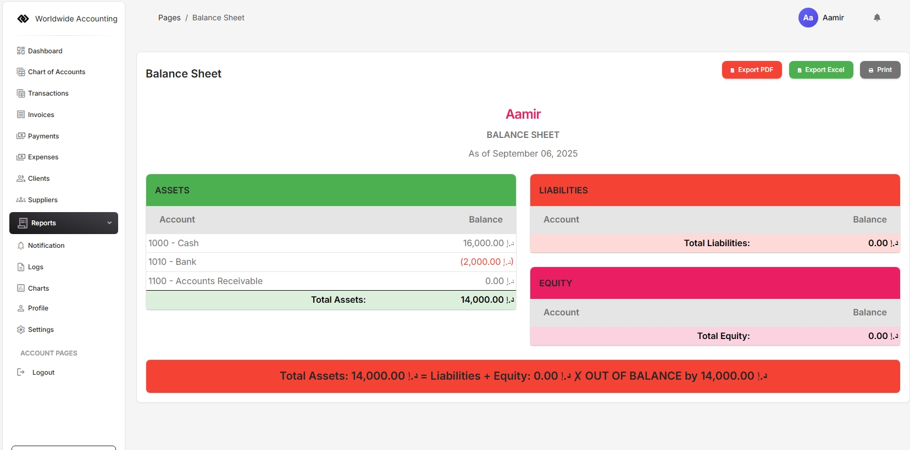This screenshot has height=450, width=910.
Task: Click the Settings gear icon in sidebar
Action: tap(21, 330)
